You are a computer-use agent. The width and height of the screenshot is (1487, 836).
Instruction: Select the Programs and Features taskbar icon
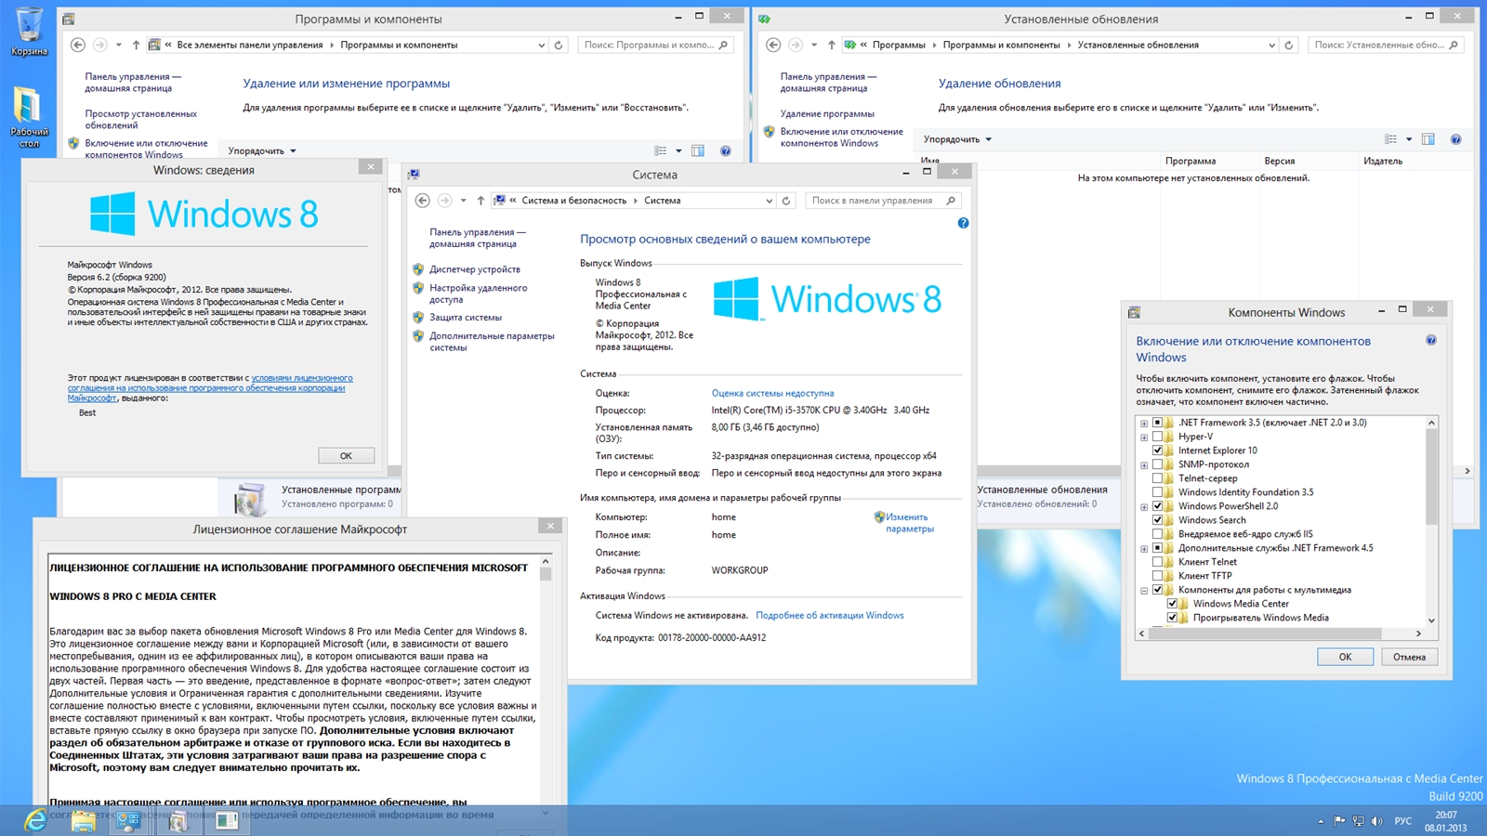click(x=178, y=820)
